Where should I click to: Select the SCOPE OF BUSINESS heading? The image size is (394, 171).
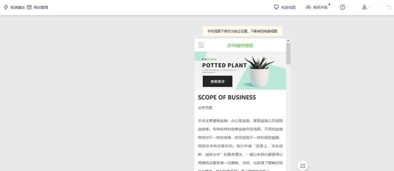[227, 97]
